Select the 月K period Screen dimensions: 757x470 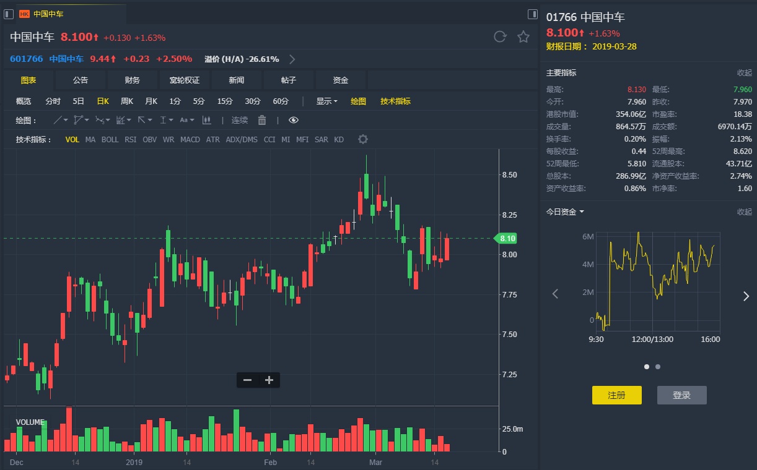click(151, 101)
